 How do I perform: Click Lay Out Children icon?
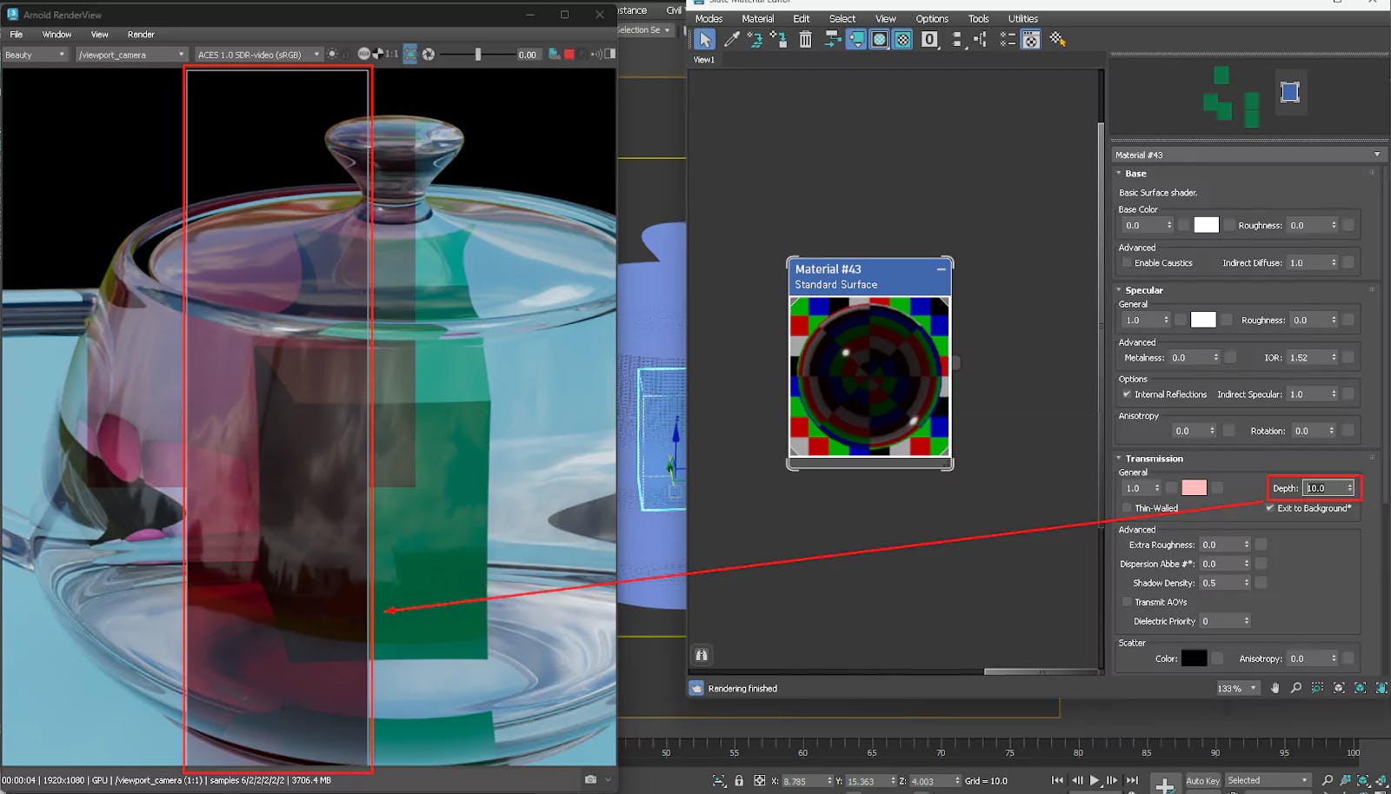pos(980,39)
